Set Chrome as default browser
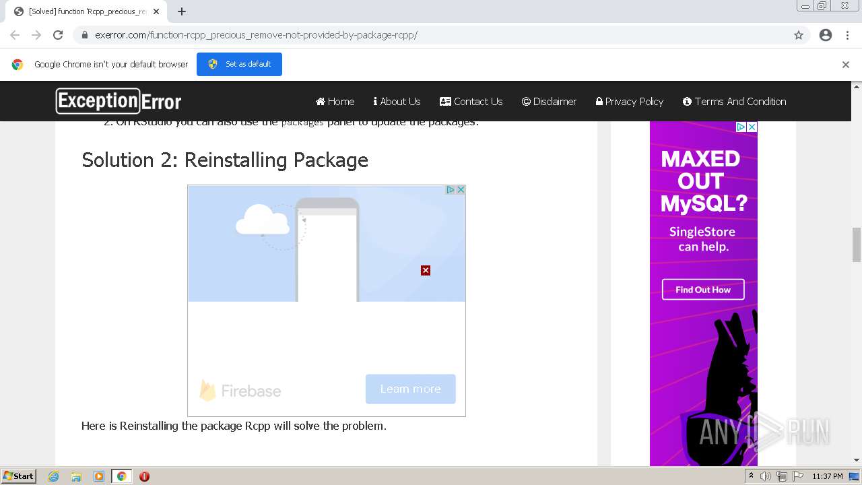Screen dimensions: 862x485 coord(239,64)
